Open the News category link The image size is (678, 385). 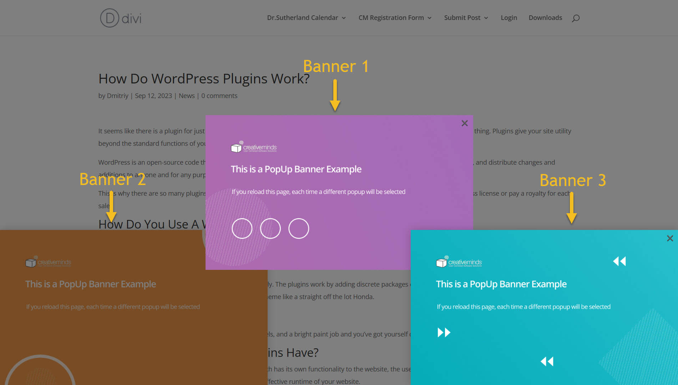[187, 96]
